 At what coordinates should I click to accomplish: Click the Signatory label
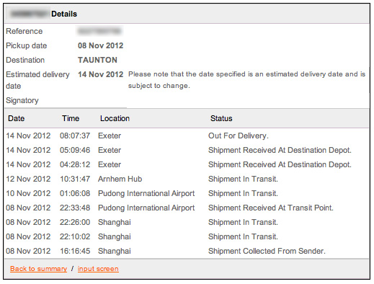[x=22, y=100]
